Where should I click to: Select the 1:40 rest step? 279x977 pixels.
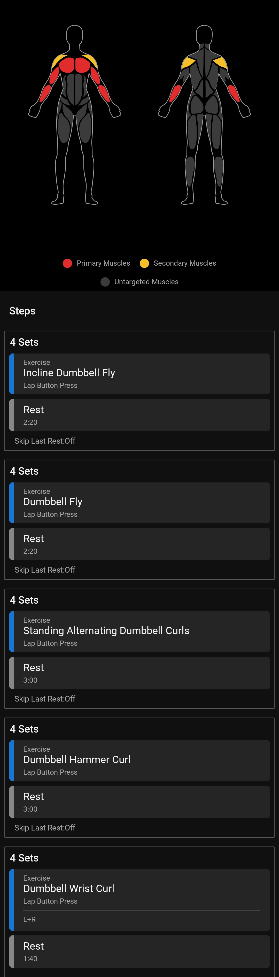coord(139,951)
